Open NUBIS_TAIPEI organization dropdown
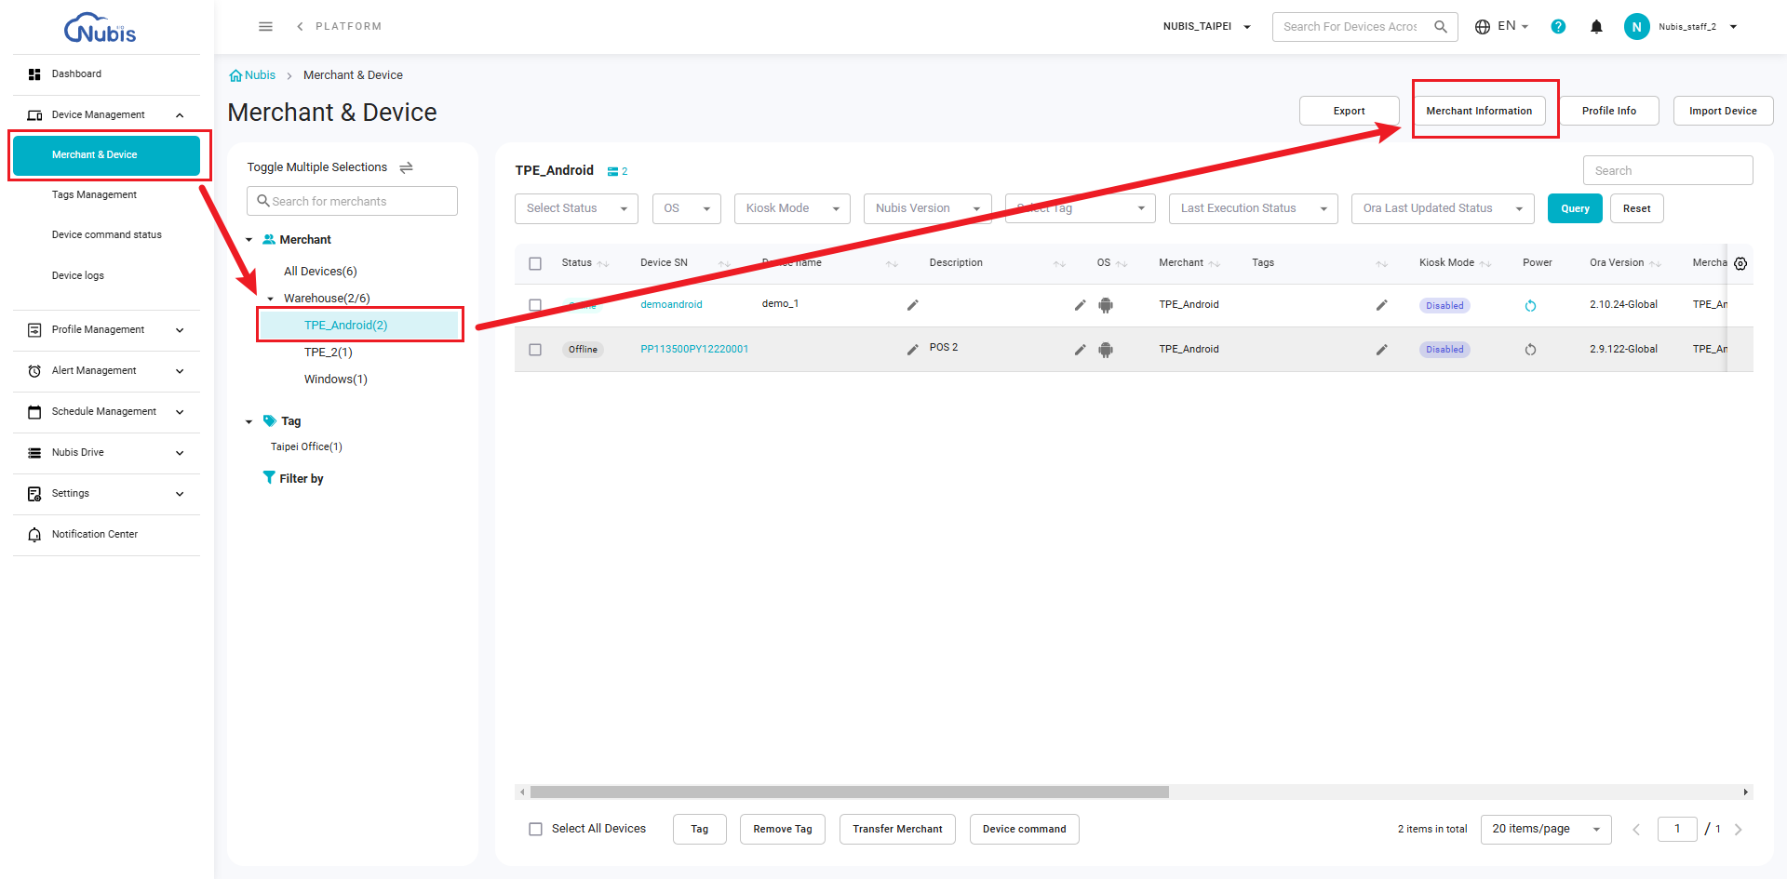 pyautogui.click(x=1207, y=26)
